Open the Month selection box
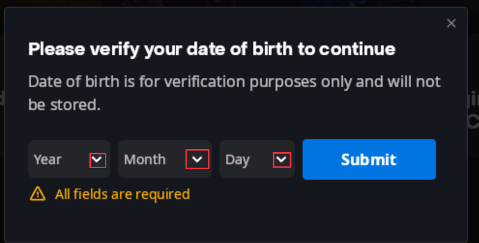The width and height of the screenshot is (479, 243). click(165, 159)
